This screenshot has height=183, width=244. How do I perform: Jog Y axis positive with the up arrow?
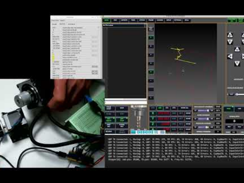[237, 49]
